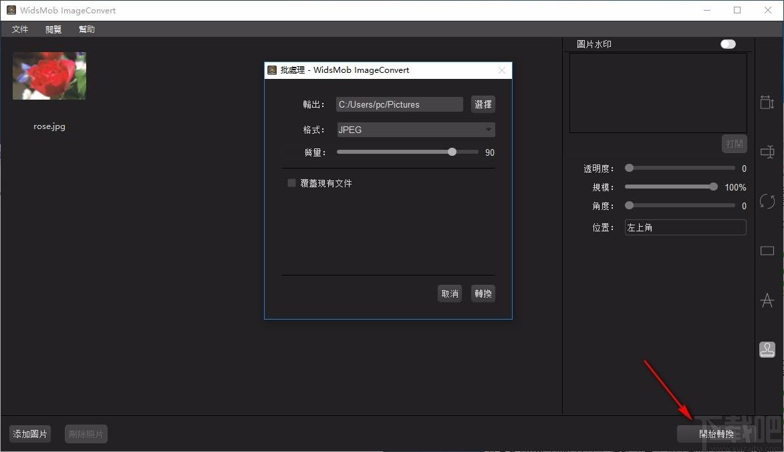Viewport: 784px width, 452px height.
Task: Close the 批處理 dialog
Action: pos(502,70)
